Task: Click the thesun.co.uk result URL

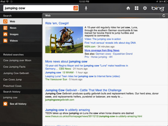Action: [x=94, y=116]
